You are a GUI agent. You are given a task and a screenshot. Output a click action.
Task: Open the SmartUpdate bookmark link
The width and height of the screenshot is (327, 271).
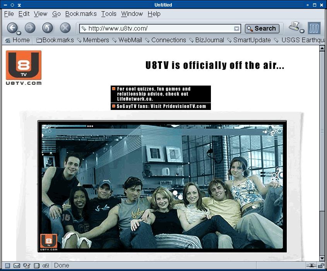[249, 40]
